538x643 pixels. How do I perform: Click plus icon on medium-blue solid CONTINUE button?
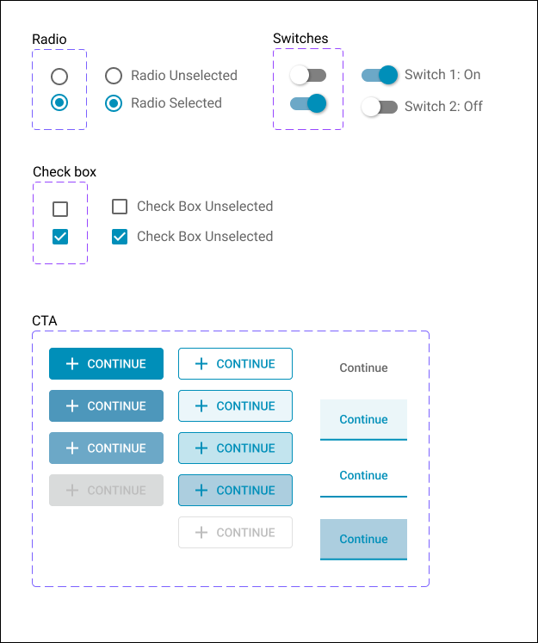point(72,406)
